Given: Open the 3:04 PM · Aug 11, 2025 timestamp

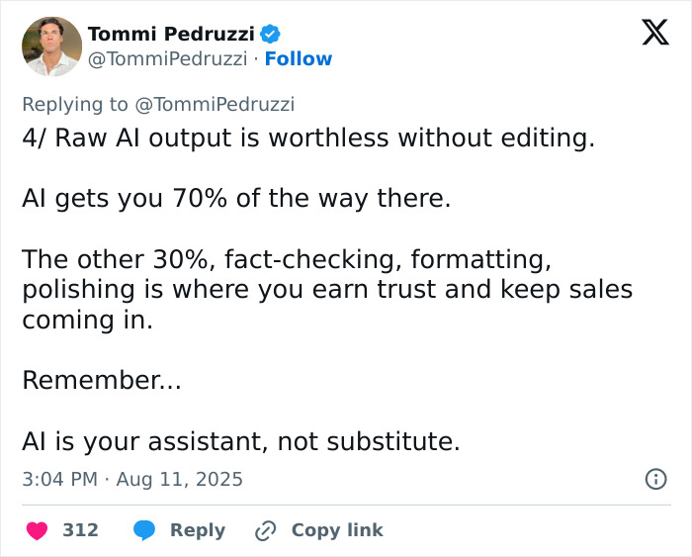Looking at the screenshot, I should tap(132, 479).
